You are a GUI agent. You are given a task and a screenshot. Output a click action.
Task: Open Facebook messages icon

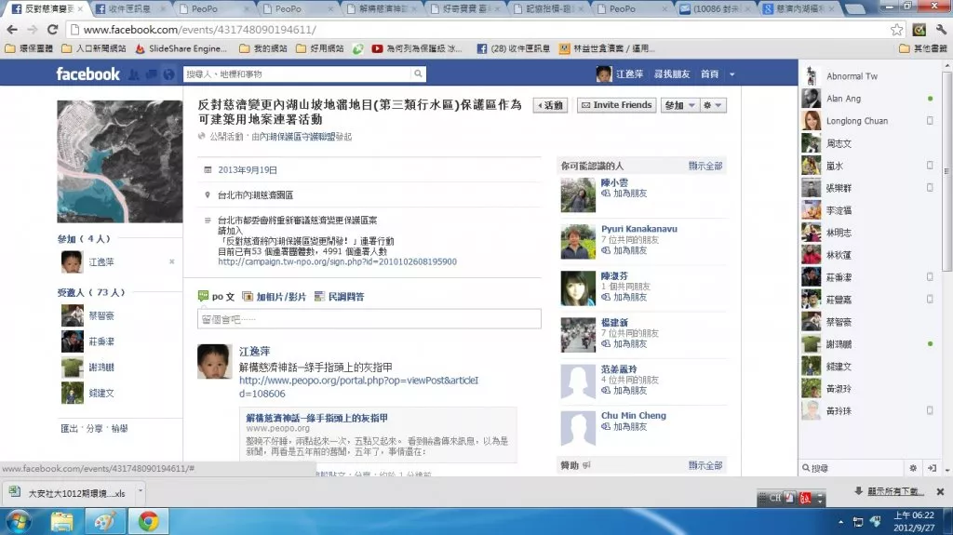click(x=152, y=74)
